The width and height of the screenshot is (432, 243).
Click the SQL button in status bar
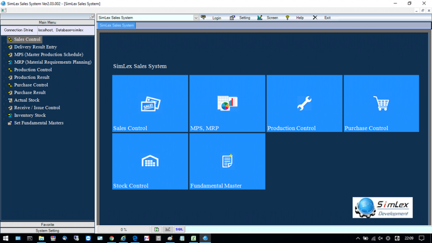[179, 229]
